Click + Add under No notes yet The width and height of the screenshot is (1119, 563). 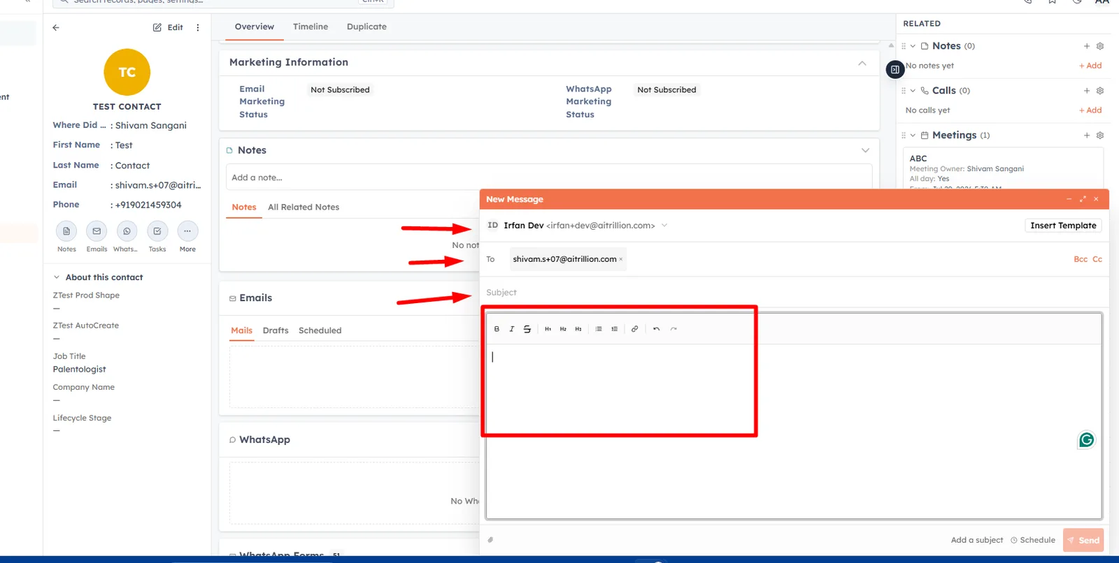pos(1090,66)
